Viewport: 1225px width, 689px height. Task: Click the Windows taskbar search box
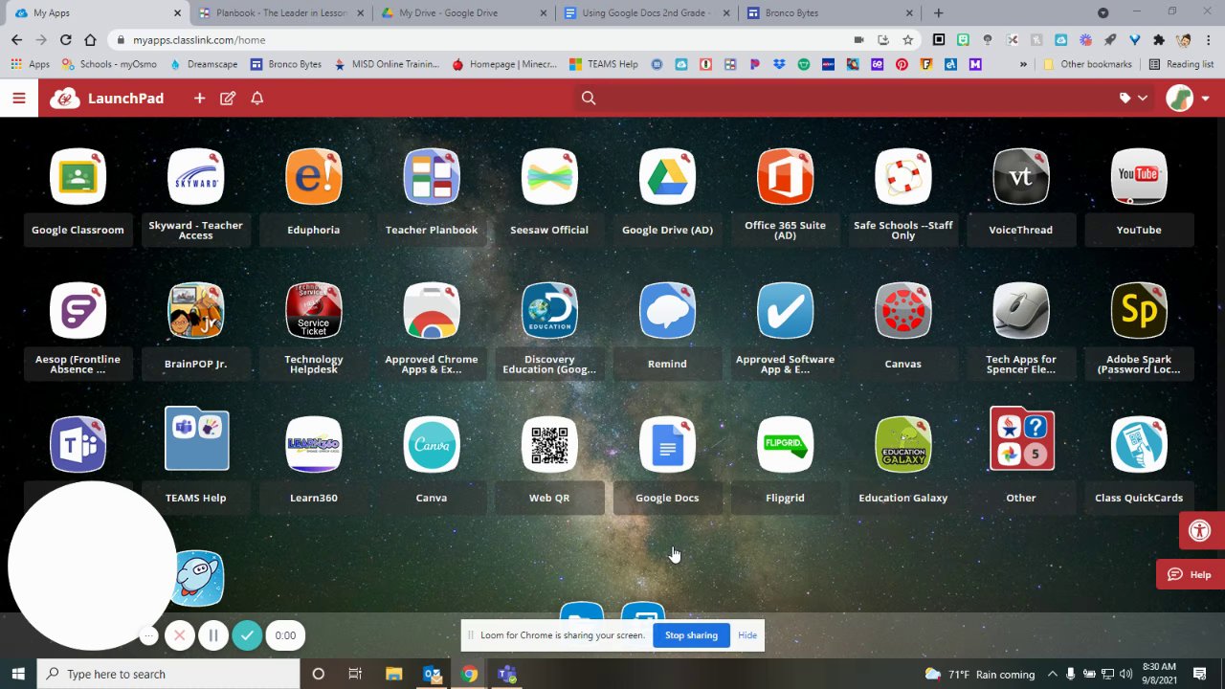168,674
